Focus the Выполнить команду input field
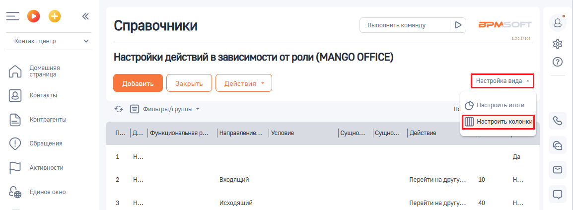The height and width of the screenshot is (210, 573). [x=405, y=25]
